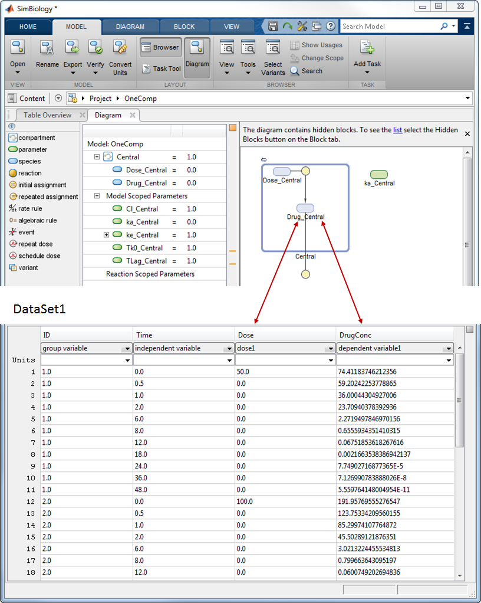Click the Export model icon
481x603 pixels.
73,47
